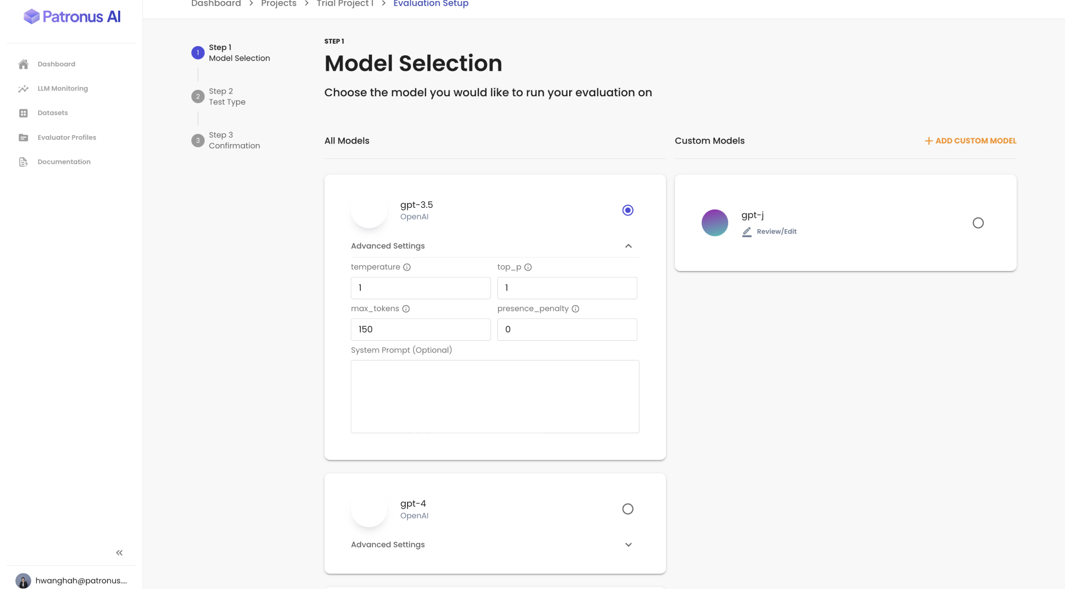Select LLM Monitoring in the sidebar
The height and width of the screenshot is (589, 1065).
(x=62, y=88)
